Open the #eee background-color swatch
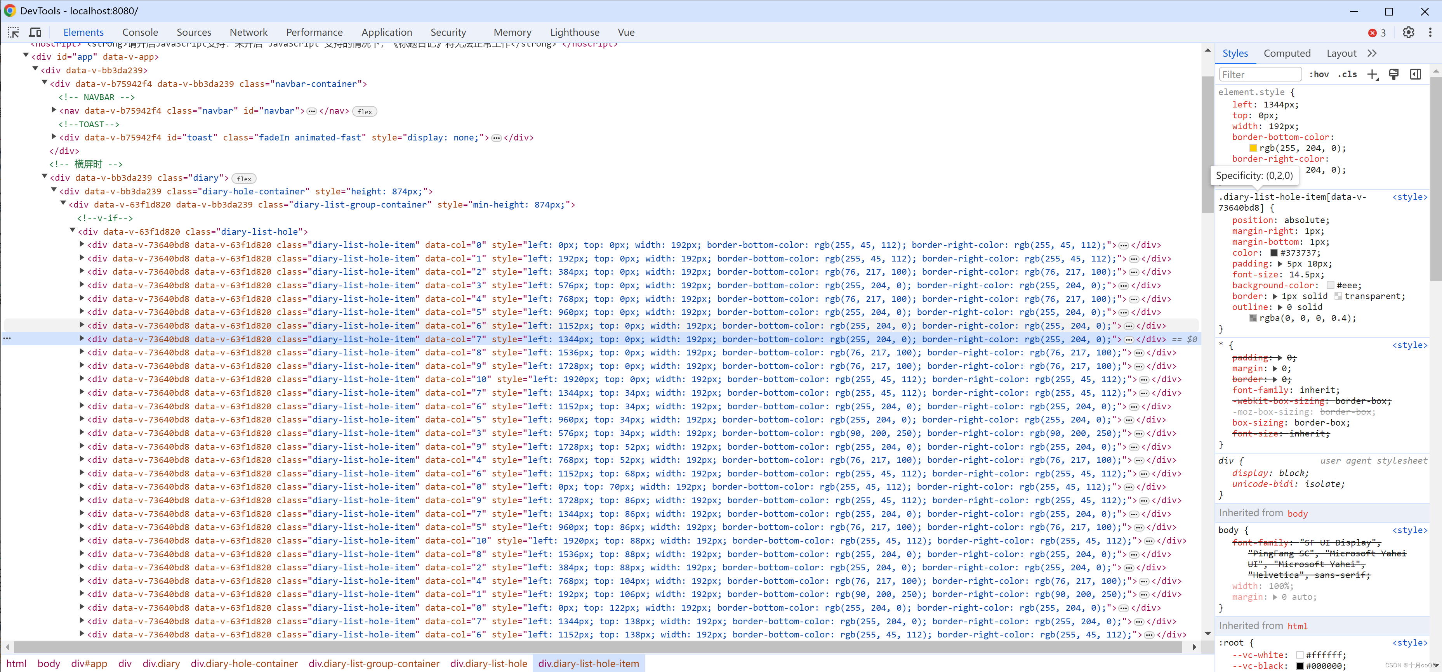The image size is (1442, 672). (1331, 285)
